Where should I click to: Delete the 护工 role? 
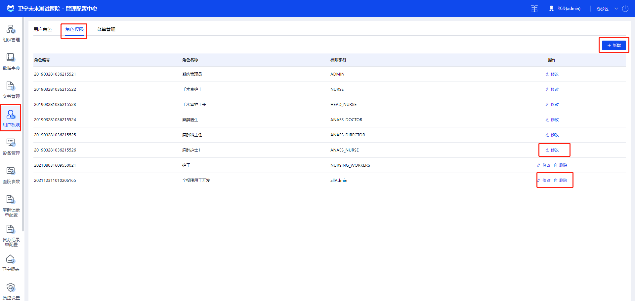(x=561, y=165)
